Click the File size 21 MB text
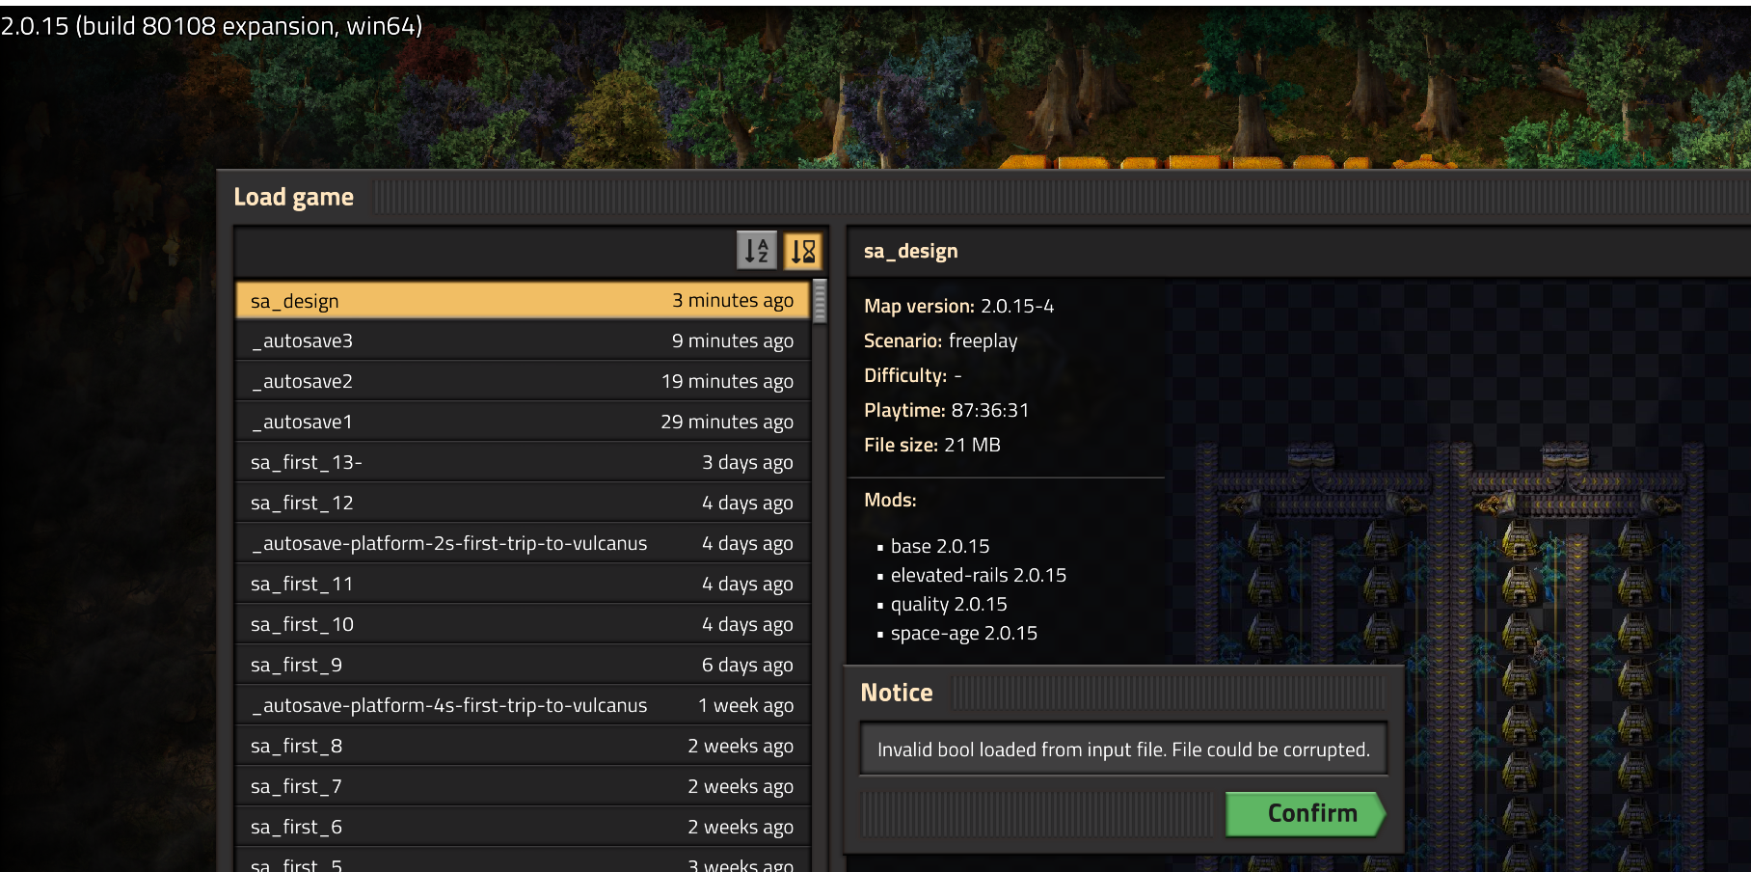 (931, 445)
